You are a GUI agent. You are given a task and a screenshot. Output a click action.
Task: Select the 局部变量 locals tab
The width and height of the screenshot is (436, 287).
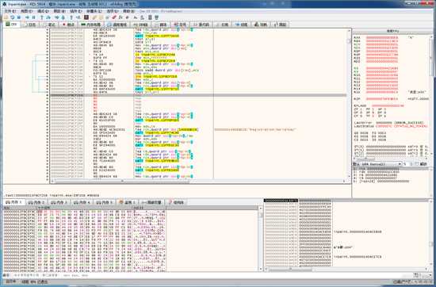point(151,202)
